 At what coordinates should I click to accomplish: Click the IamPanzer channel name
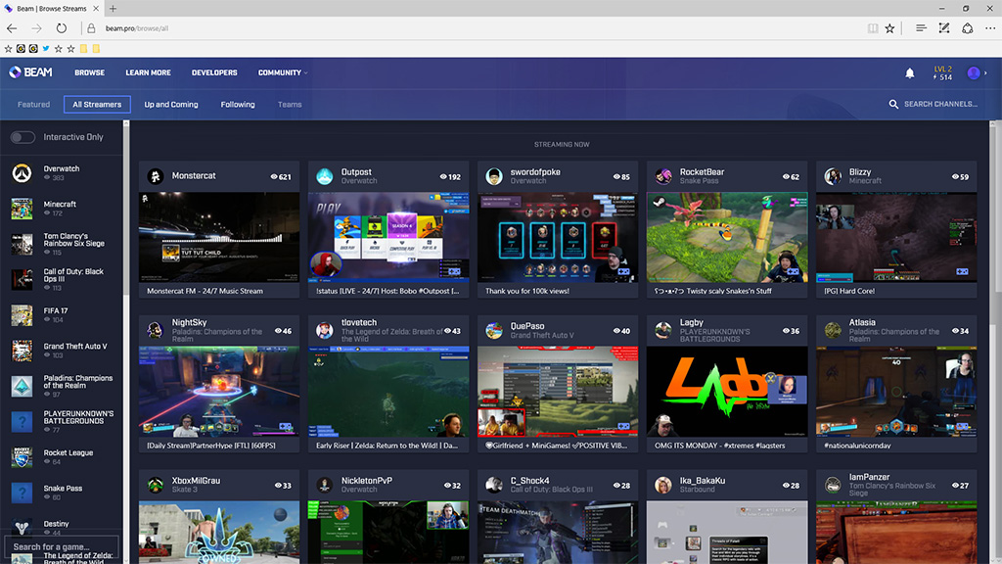[869, 477]
